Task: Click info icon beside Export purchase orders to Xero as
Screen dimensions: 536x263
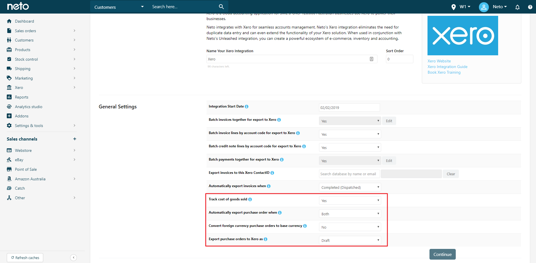Action: [266, 239]
